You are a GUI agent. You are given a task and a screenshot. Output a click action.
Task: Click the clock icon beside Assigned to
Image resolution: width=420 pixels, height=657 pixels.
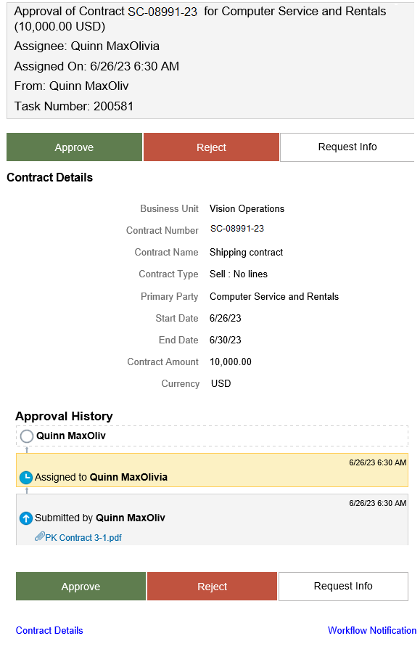[26, 477]
